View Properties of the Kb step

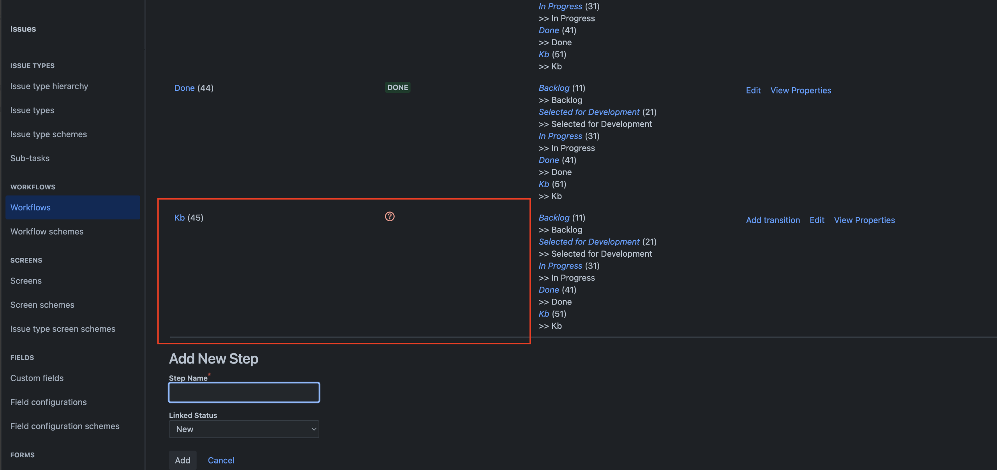click(x=864, y=220)
